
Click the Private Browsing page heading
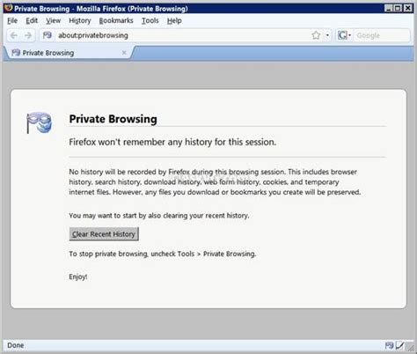[113, 119]
